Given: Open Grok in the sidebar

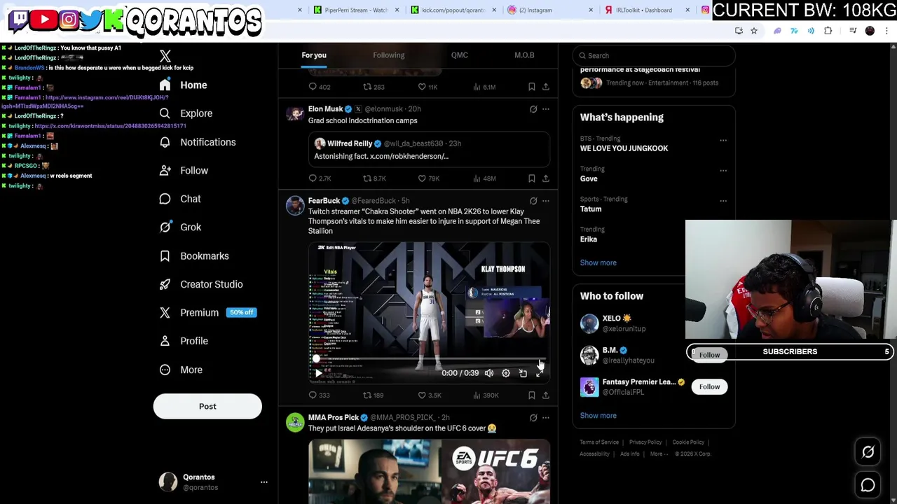Looking at the screenshot, I should tap(181, 227).
